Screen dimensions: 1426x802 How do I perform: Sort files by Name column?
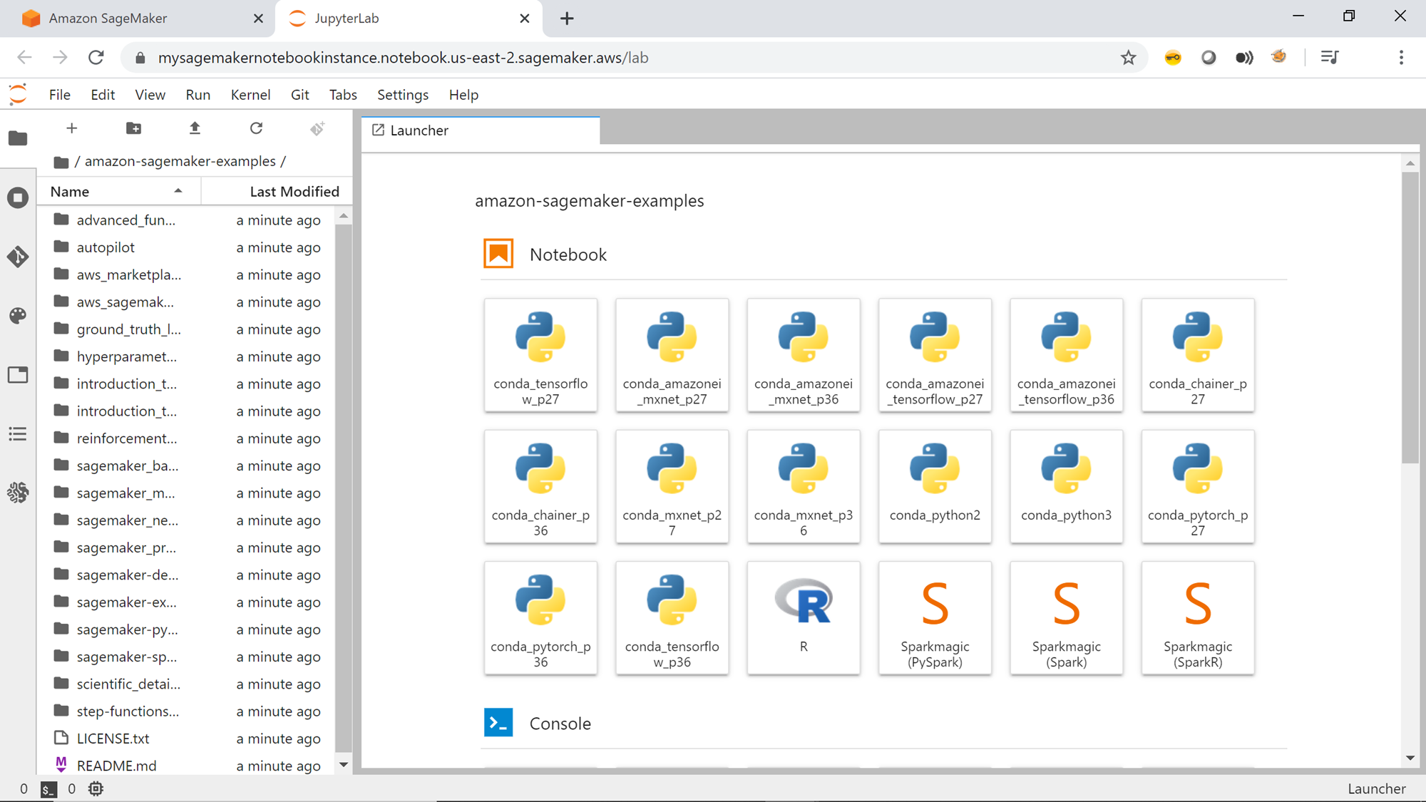(70, 192)
